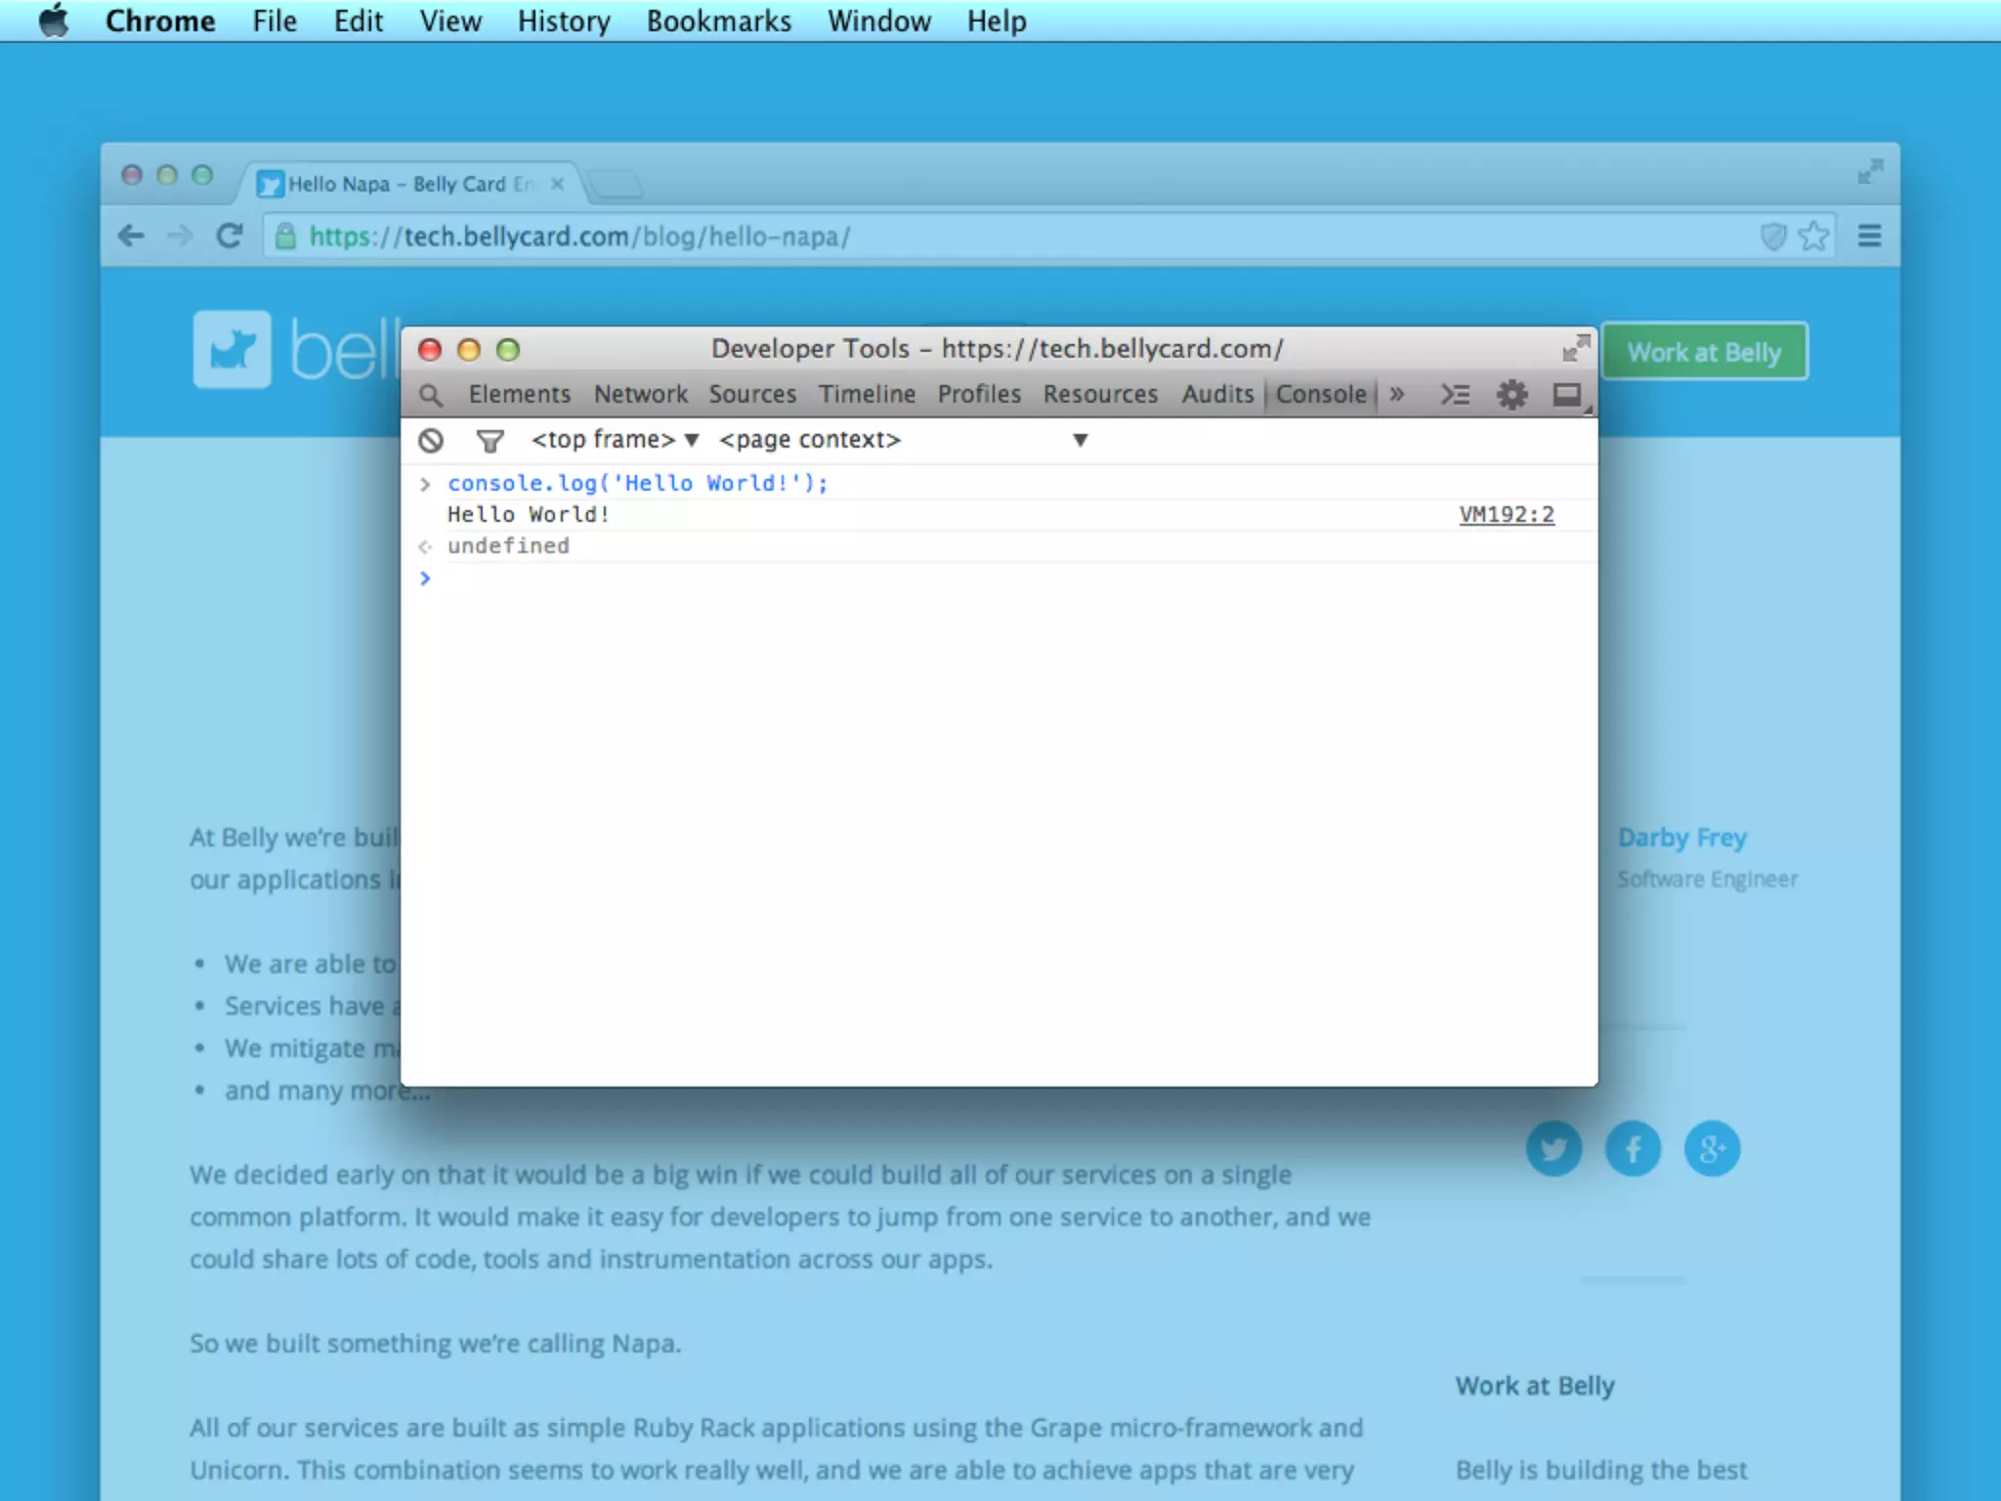Open DevTools settings gear
This screenshot has height=1501, width=2001.
pos(1511,395)
